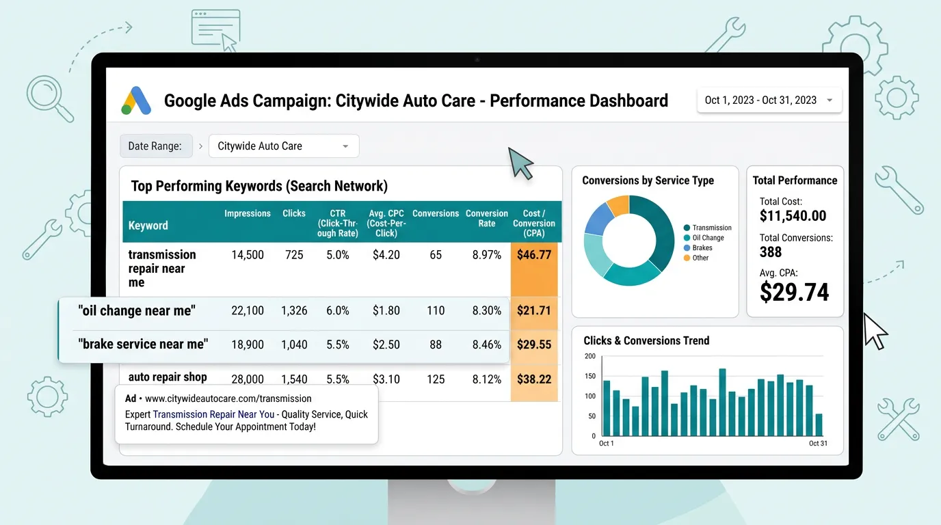Click the Cost / Conversion (CPA) header

[534, 223]
